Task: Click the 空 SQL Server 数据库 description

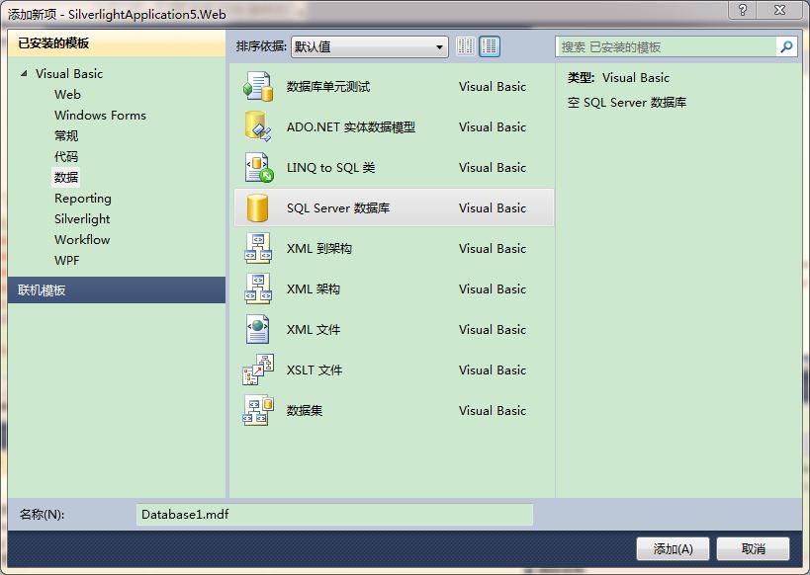Action: [627, 103]
